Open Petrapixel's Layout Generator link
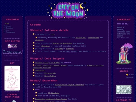Screen dimensions: 136x102 coord(70,85)
